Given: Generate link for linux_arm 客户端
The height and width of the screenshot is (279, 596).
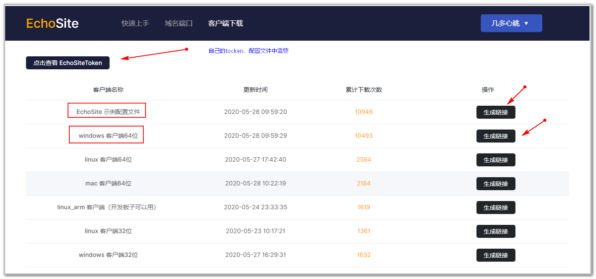Looking at the screenshot, I should [x=496, y=208].
